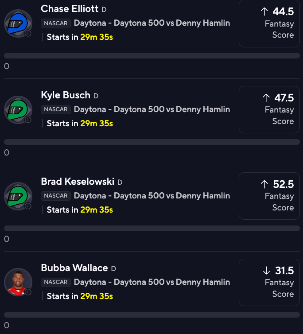Select Kyle Busch's 47.5 Fantasy Score box
Image resolution: width=303 pixels, height=334 pixels.
tap(269, 109)
